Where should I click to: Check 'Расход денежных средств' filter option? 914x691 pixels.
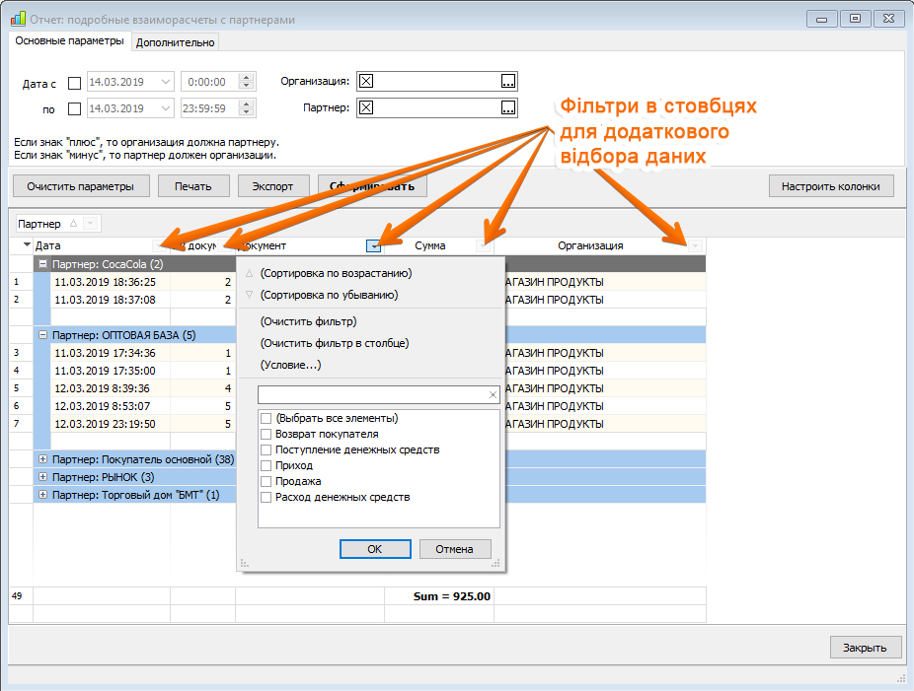(x=266, y=497)
